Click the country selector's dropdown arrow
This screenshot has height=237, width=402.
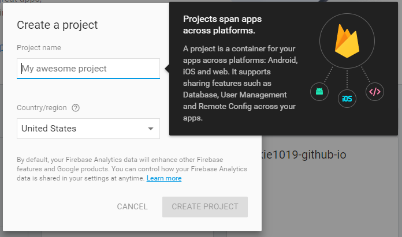(x=150, y=129)
